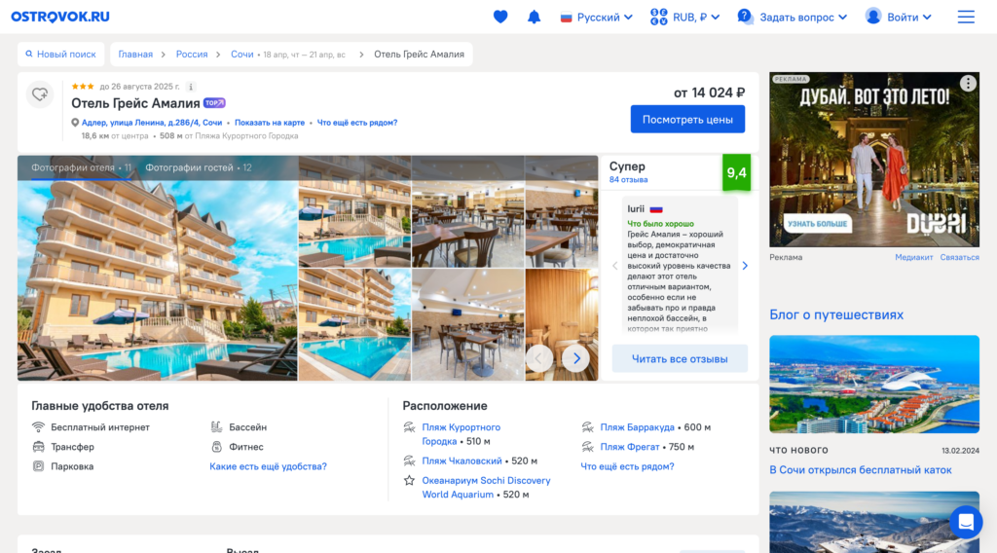The width and height of the screenshot is (997, 553).
Task: Click Новый поиск button
Action: pyautogui.click(x=60, y=55)
